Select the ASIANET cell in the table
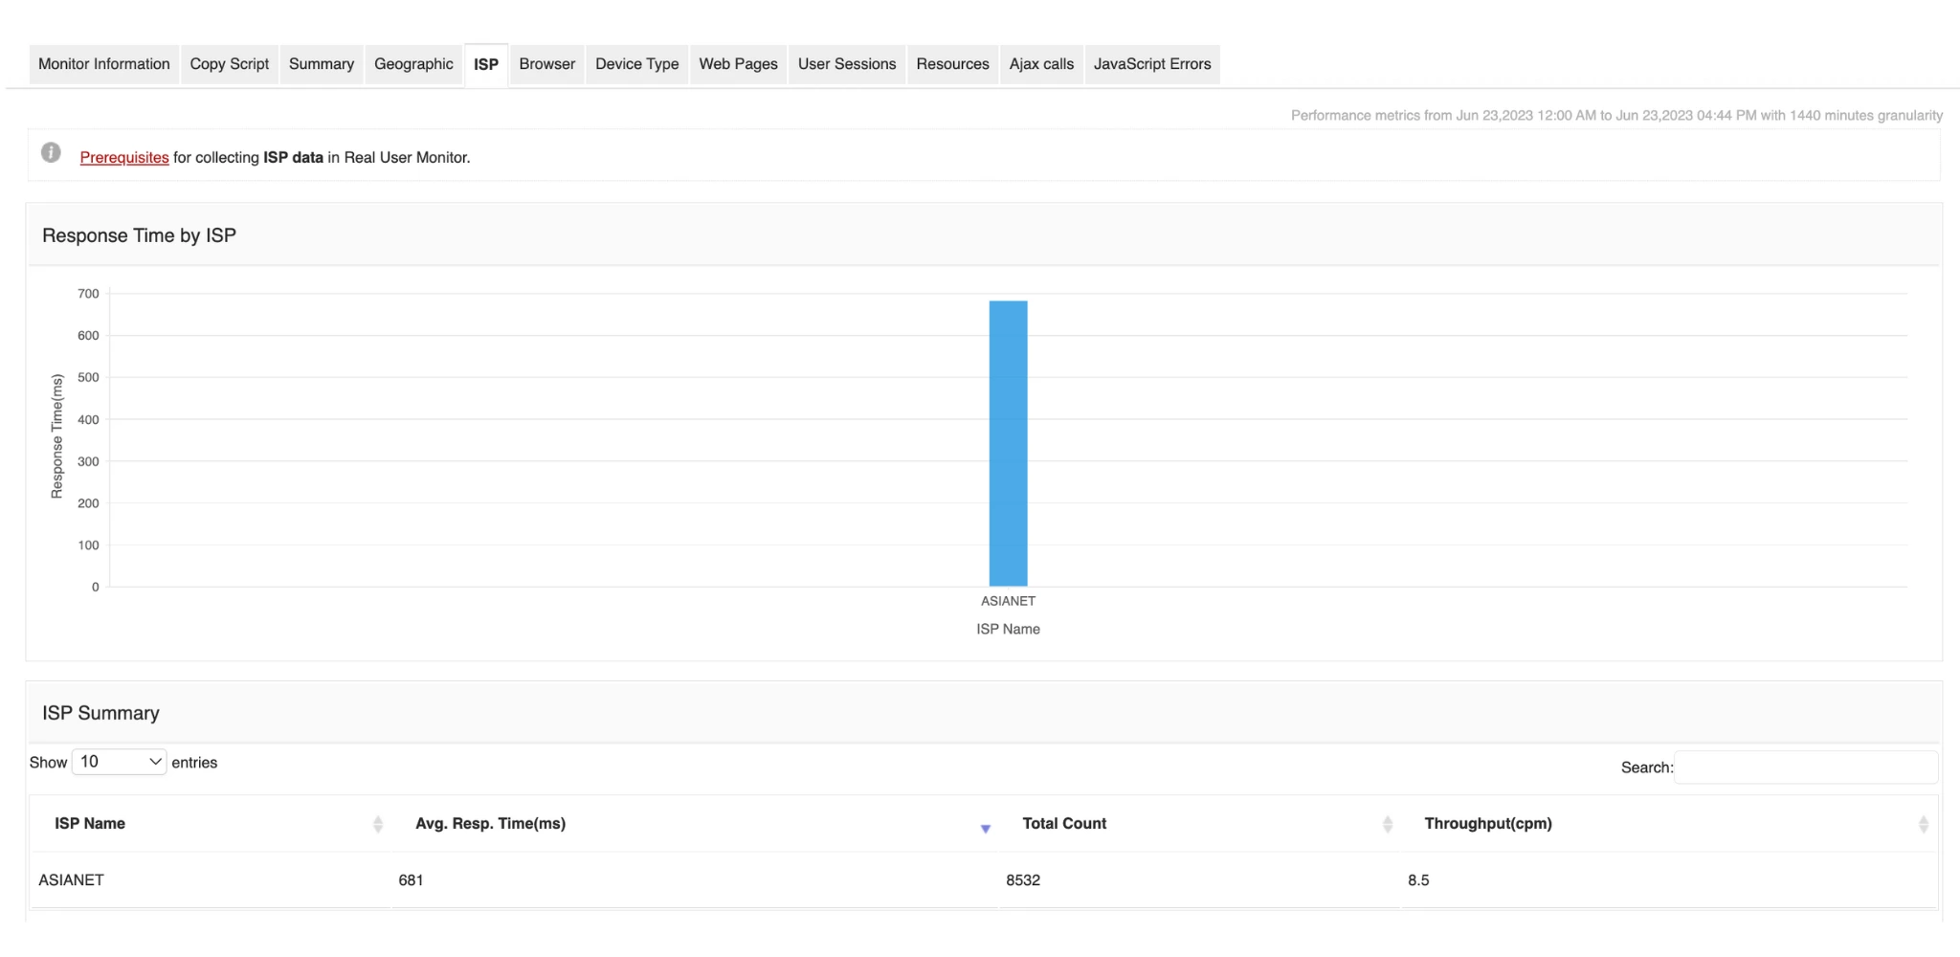Image resolution: width=1960 pixels, height=957 pixels. (x=72, y=880)
